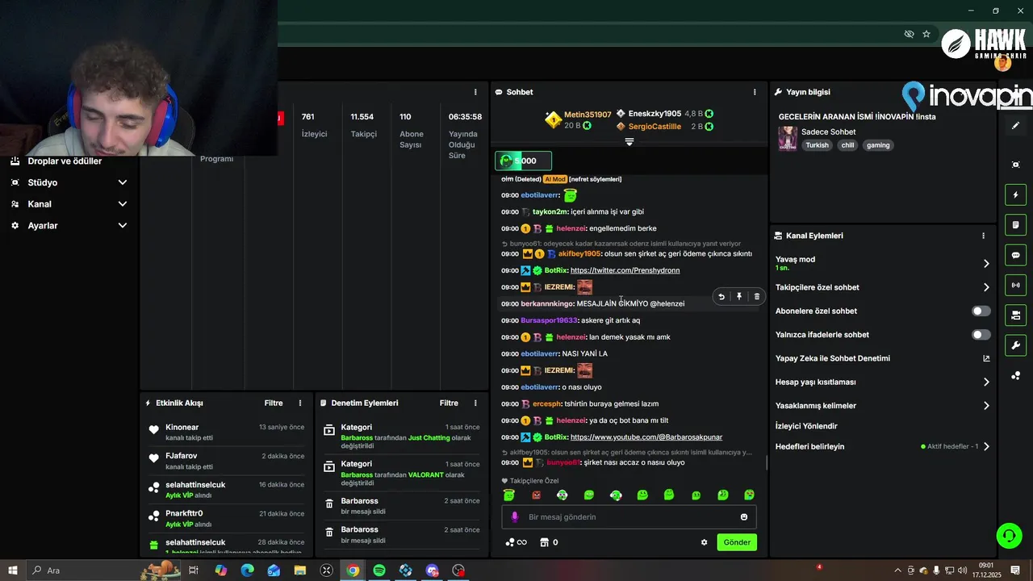This screenshot has height=581, width=1033.
Task: Open BotRix twitter.com/Prenshydronn link
Action: click(x=625, y=270)
